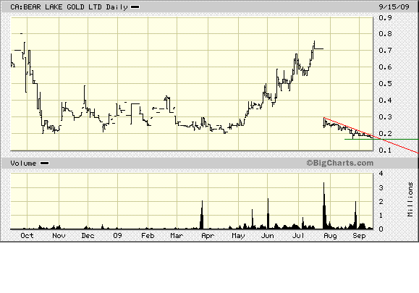
Task: Click the BigCharts.com copyright text
Action: [339, 163]
